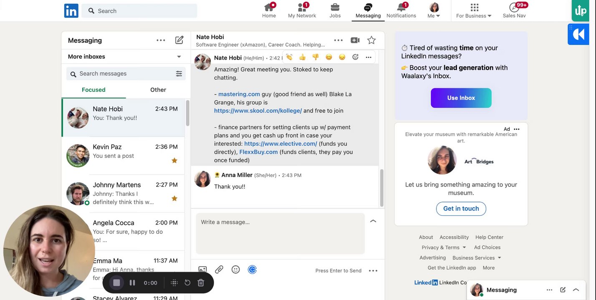Open Notifications bell icon
This screenshot has width=596, height=300.
pyautogui.click(x=401, y=7)
